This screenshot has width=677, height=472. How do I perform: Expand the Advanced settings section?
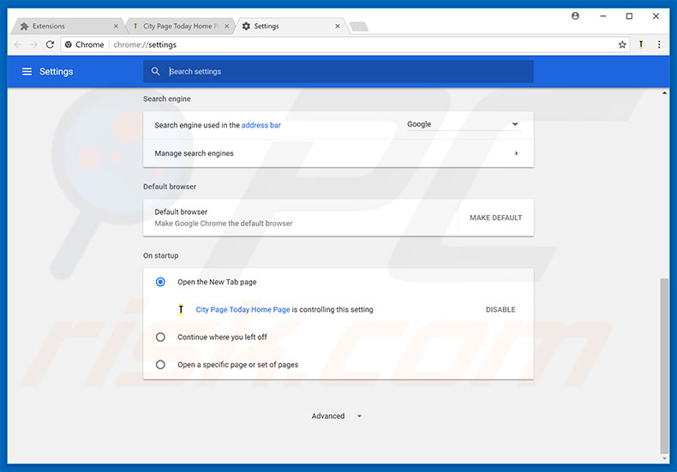[x=337, y=416]
